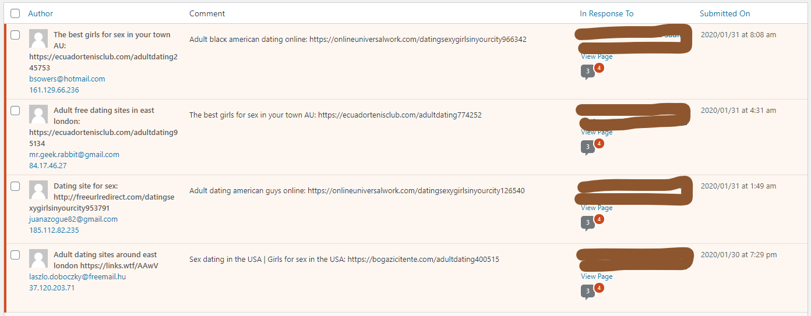811x316 pixels.
Task: Click the avatar next to bsowers@hotmail.com comment
Action: pyautogui.click(x=38, y=38)
